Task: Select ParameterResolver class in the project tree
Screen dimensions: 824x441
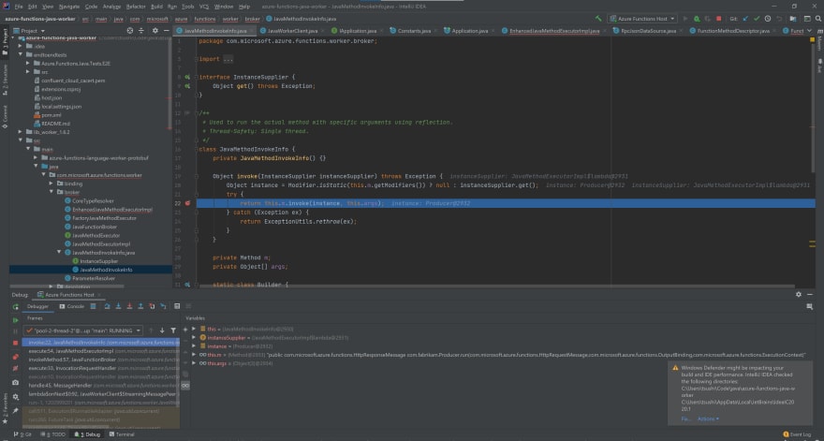Action: [90, 278]
